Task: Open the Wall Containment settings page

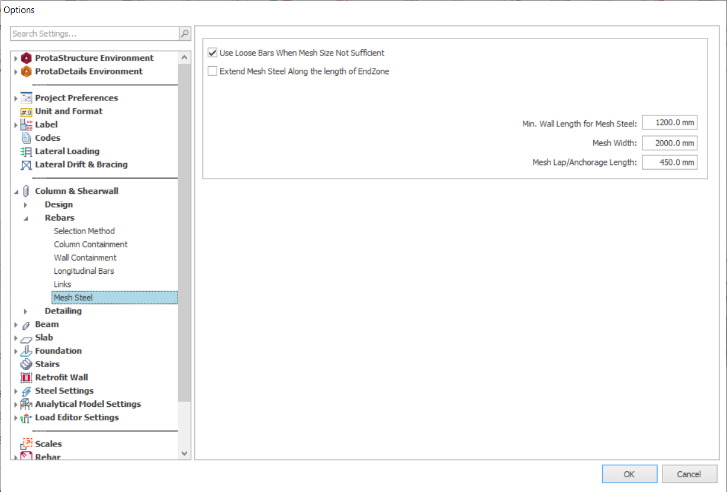Action: point(85,258)
